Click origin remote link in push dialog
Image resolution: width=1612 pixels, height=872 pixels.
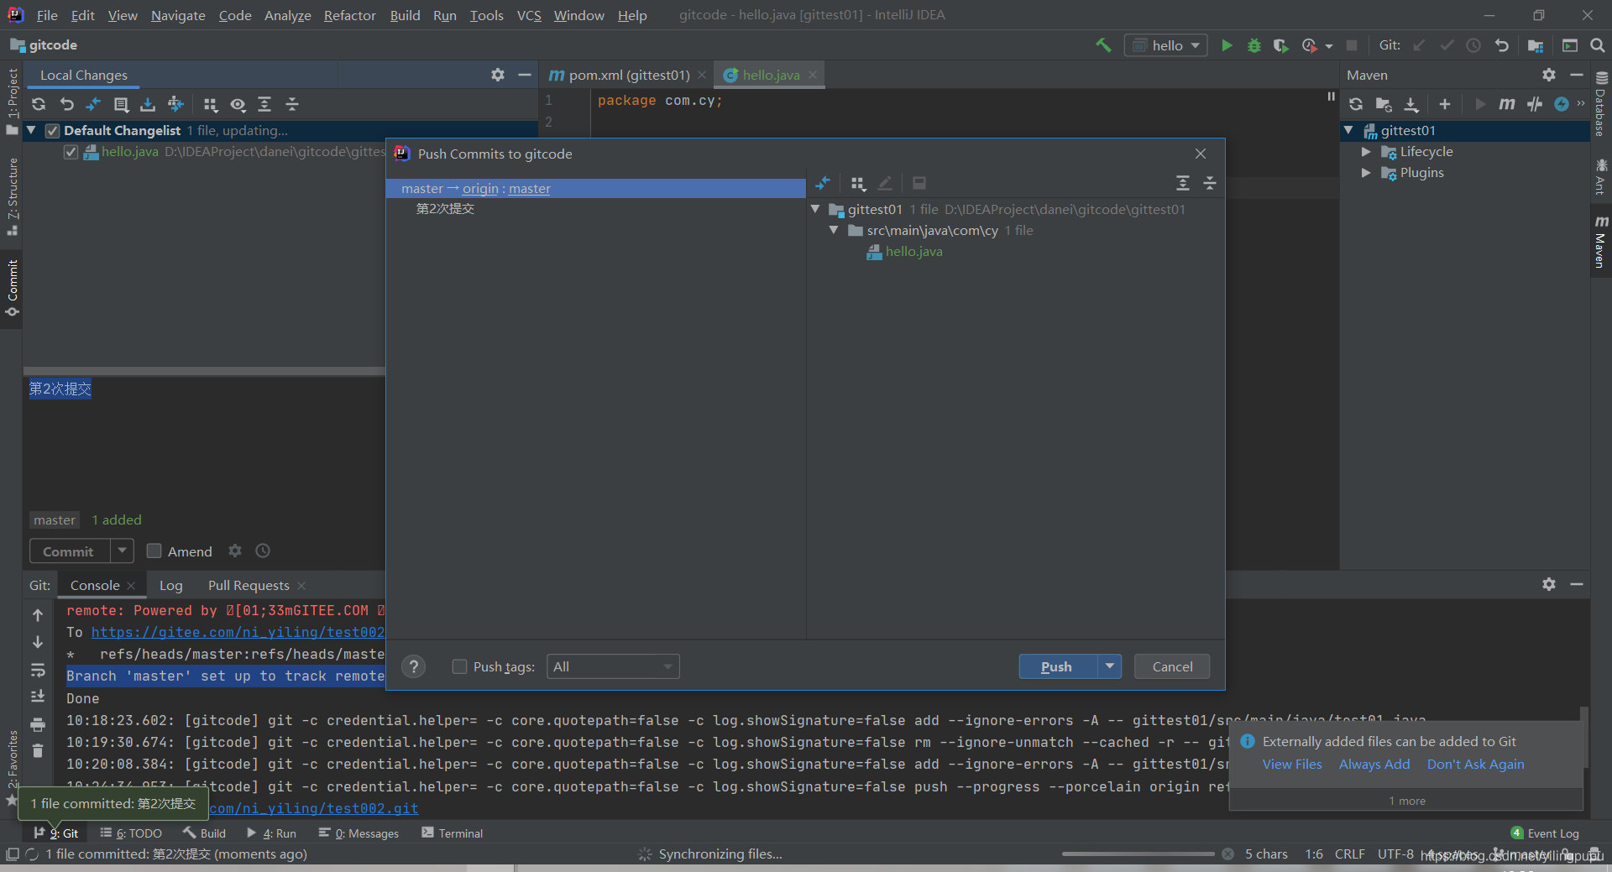coord(480,189)
